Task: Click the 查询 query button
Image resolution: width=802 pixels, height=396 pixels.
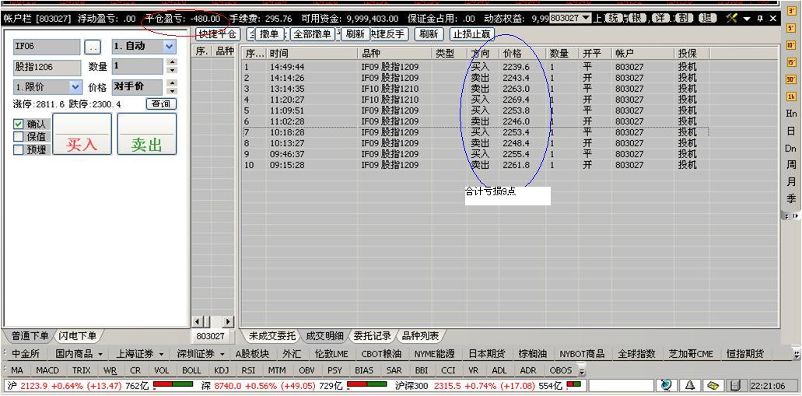Action: point(161,103)
